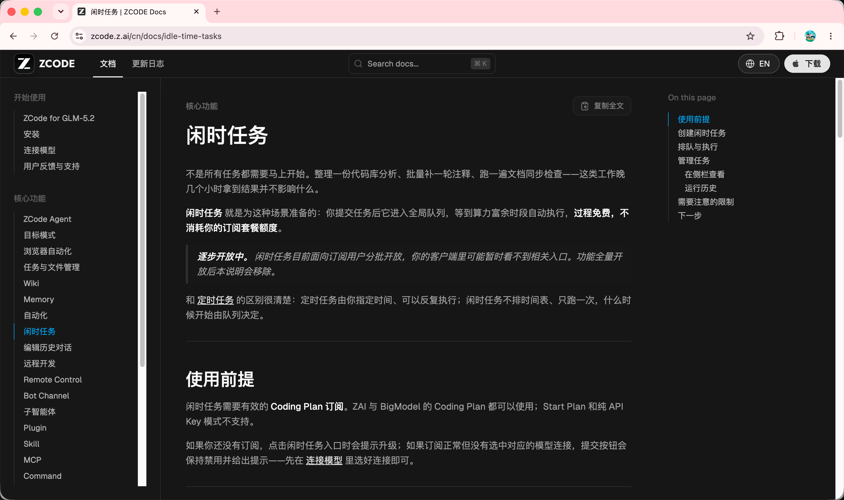Click the browser back arrow
The height and width of the screenshot is (500, 844).
coord(13,36)
